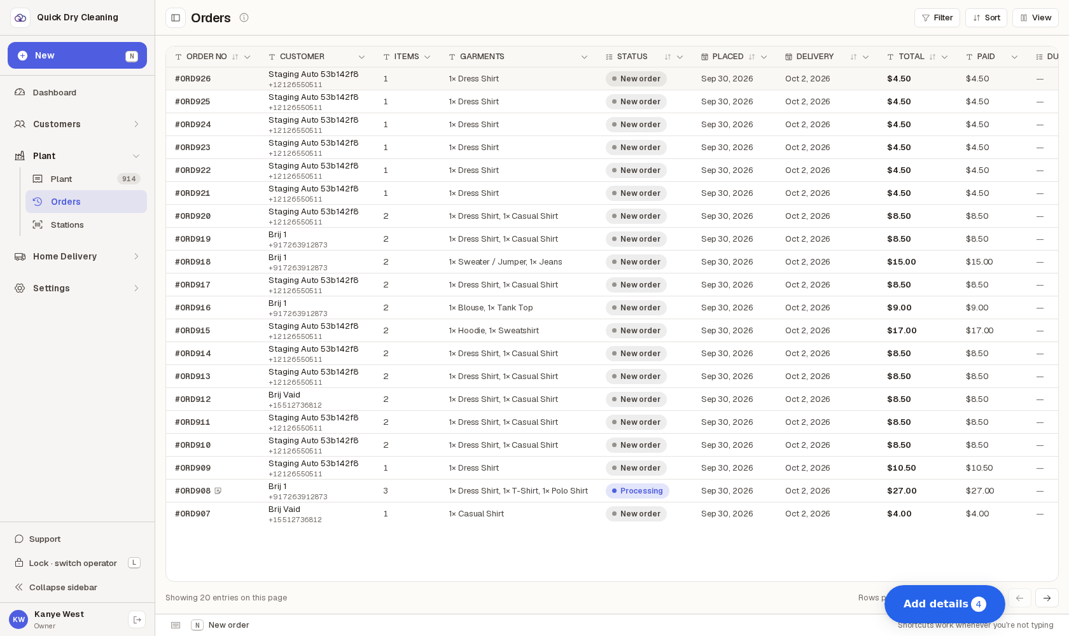Sort by STATUS column sort arrows

(x=667, y=57)
